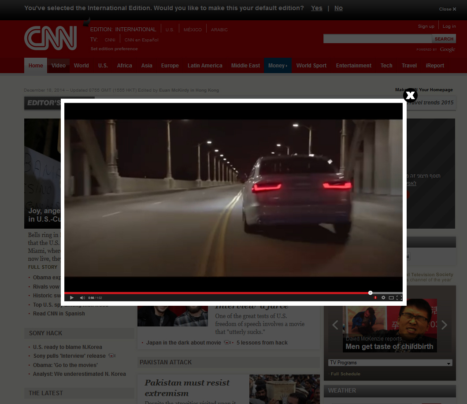
Task: Click the FULL STORY link
Action: 43,267
